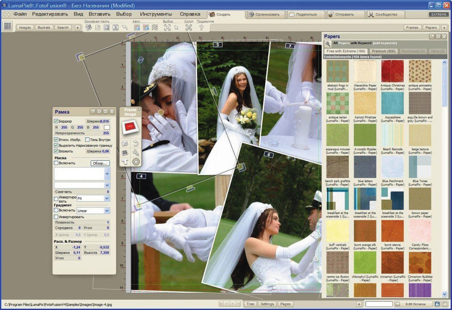The image size is (452, 310).
Task: Click the color wheel icon in Frame Image palette
Action: click(x=136, y=162)
